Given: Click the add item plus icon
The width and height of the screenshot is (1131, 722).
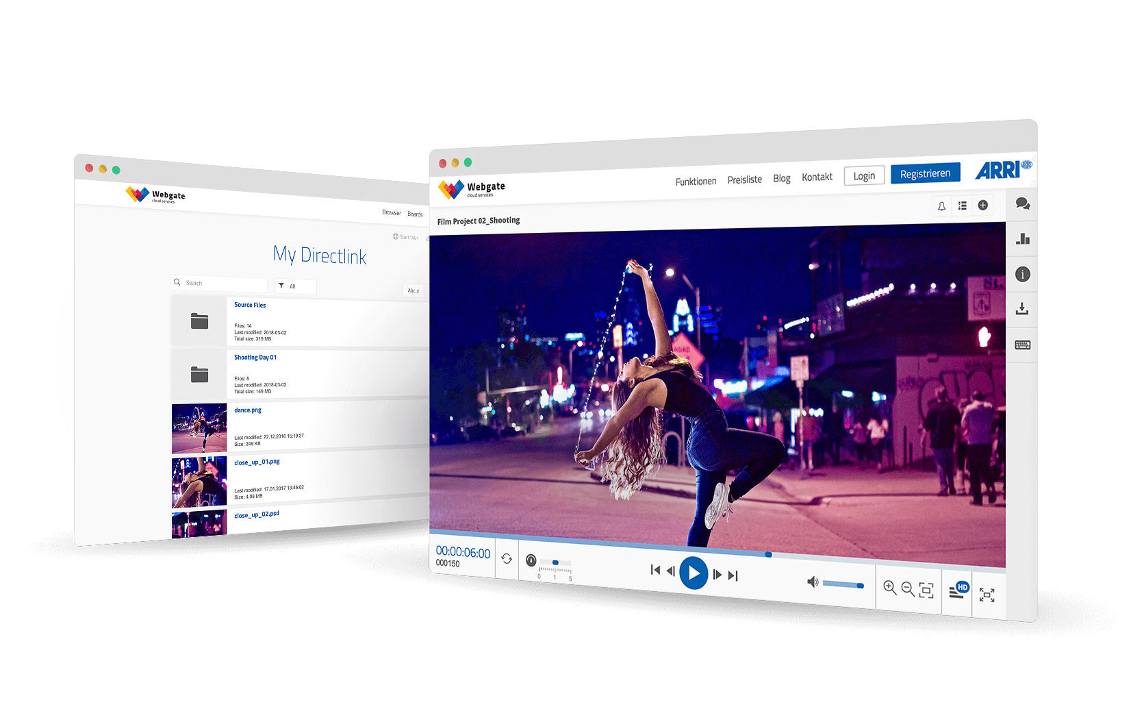Looking at the screenshot, I should [x=983, y=206].
